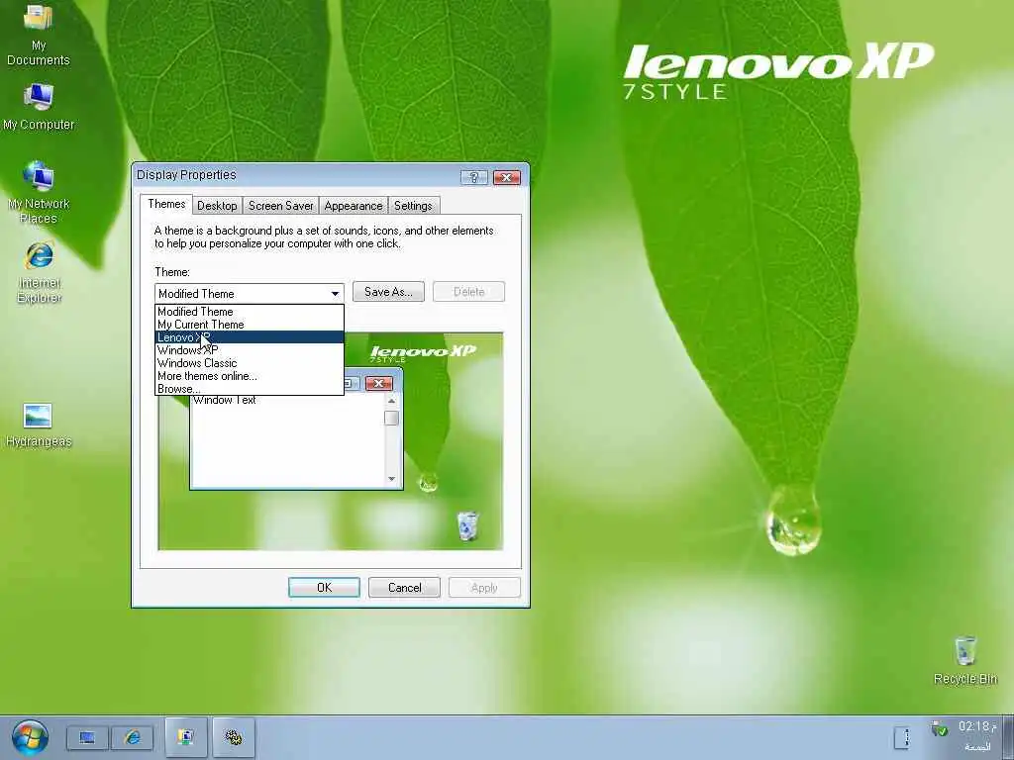This screenshot has width=1014, height=760.
Task: Activate the gear-icon taskbar button
Action: [x=234, y=737]
